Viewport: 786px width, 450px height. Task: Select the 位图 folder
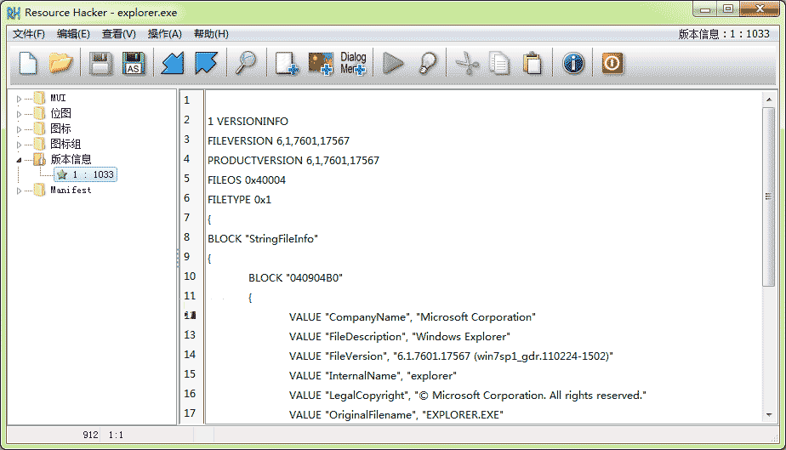(x=53, y=114)
